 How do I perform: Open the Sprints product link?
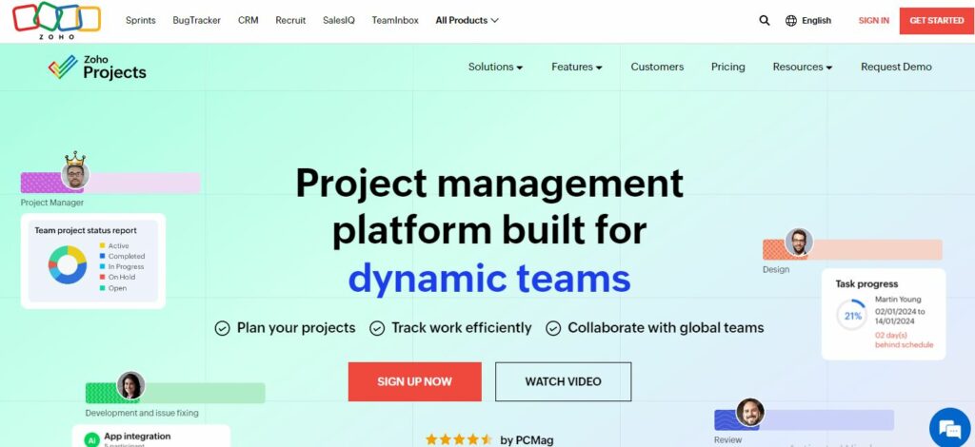141,21
